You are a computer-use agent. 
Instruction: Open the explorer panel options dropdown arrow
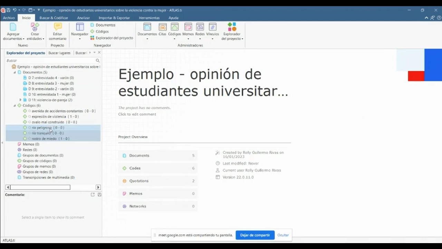click(x=94, y=53)
